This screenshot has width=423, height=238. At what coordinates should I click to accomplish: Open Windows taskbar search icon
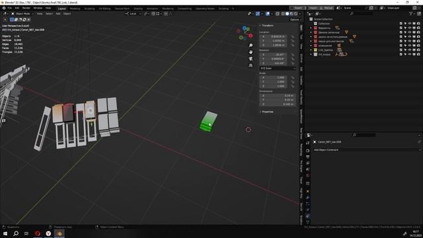click(x=16, y=233)
